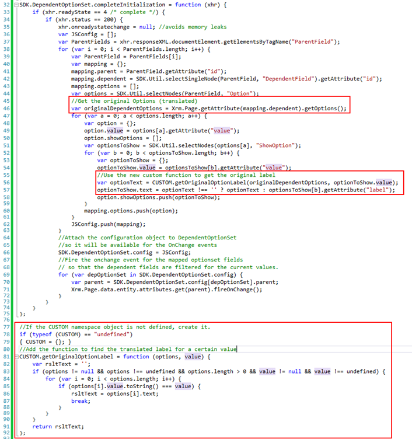
Task: Click 'JSConfig = []' declaration on line 36
Action: pyautogui.click(x=94, y=34)
